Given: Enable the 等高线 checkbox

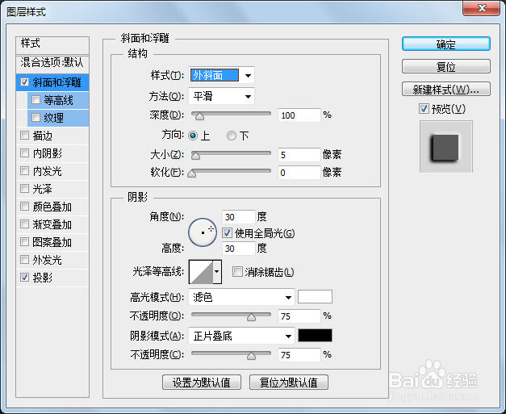Looking at the screenshot, I should pyautogui.click(x=36, y=100).
